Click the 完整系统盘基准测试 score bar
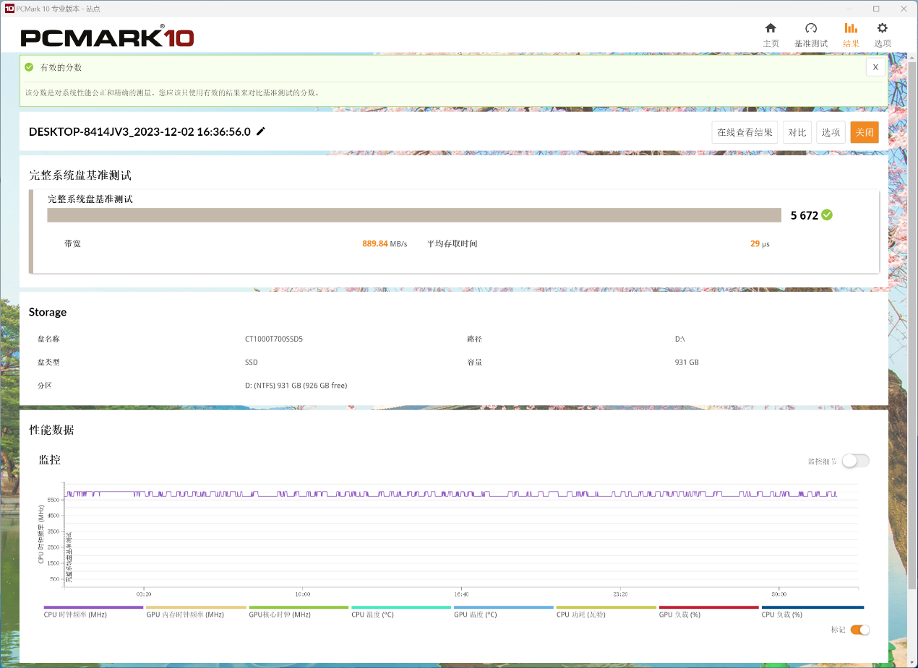Viewport: 918px width, 668px height. click(x=414, y=215)
